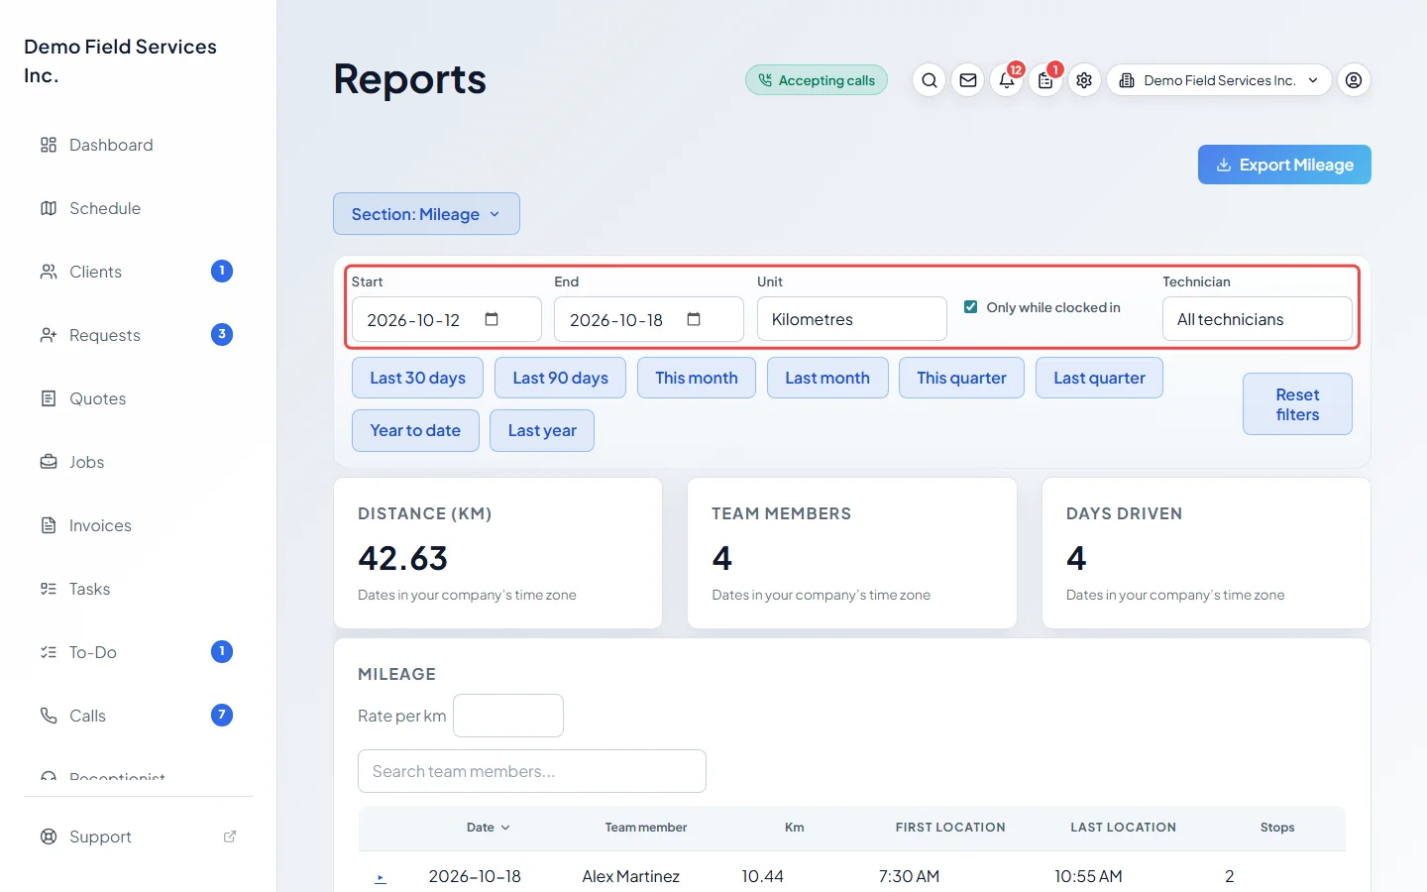Image resolution: width=1427 pixels, height=892 pixels.
Task: Open Schedule in sidebar
Action: pos(139,208)
